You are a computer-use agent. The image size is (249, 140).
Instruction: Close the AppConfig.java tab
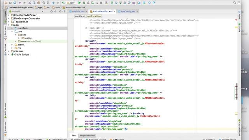coord(137,11)
